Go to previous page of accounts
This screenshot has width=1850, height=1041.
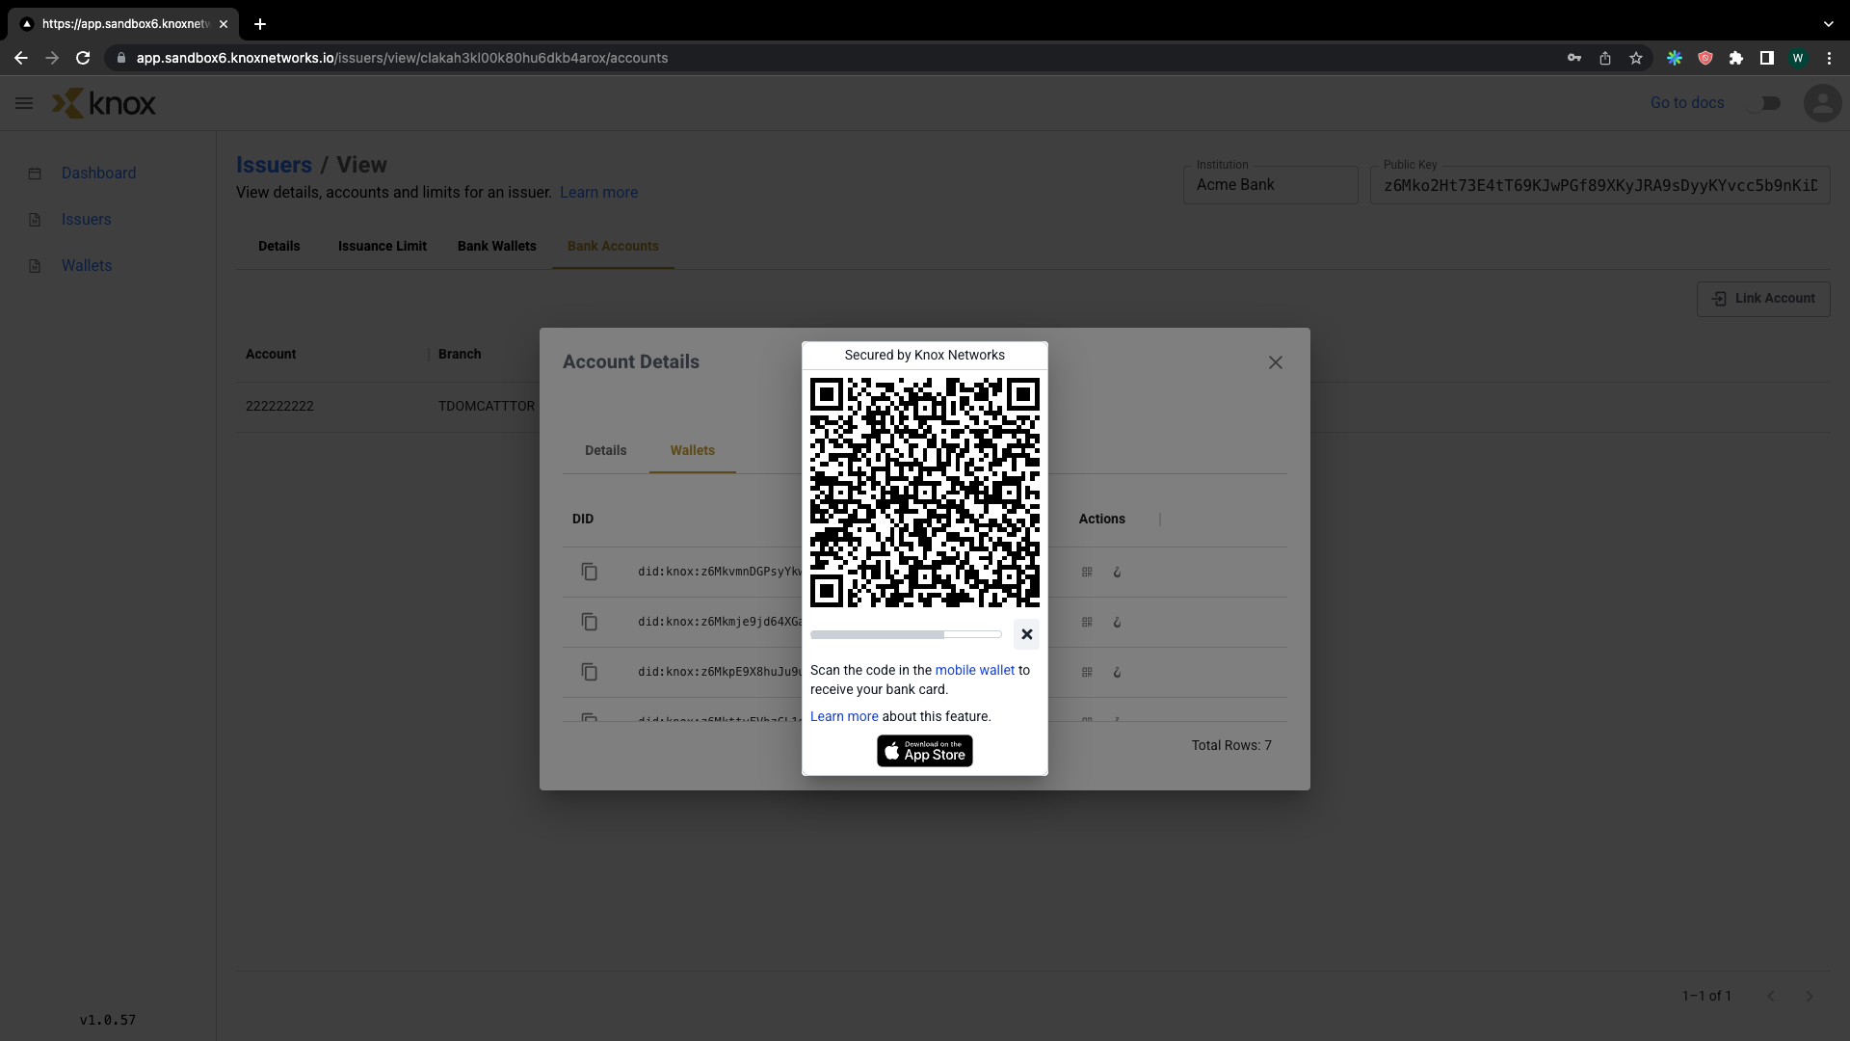click(x=1771, y=996)
